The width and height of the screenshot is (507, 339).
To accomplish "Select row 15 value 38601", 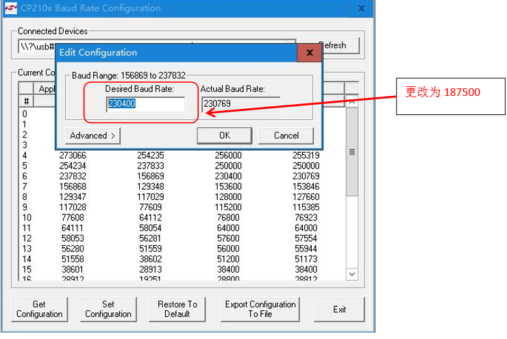I will [x=73, y=269].
